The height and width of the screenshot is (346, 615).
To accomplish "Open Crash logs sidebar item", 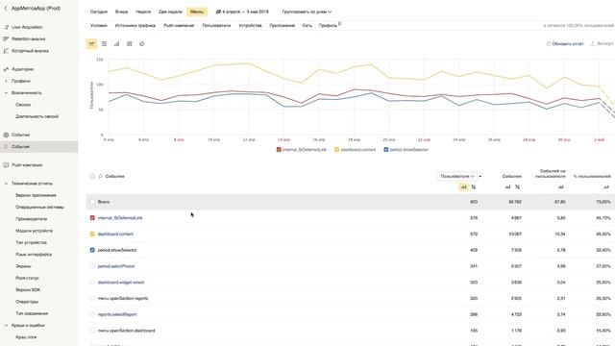I will coord(26,337).
